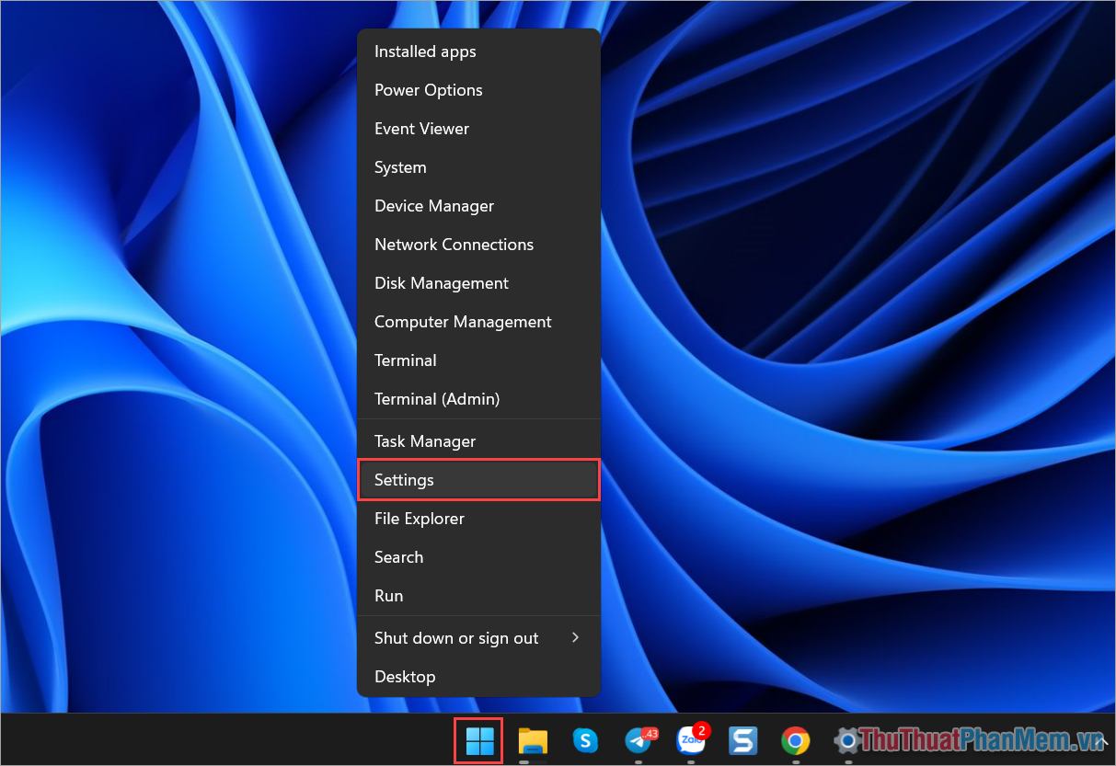This screenshot has width=1116, height=766.
Task: Select Installed apps
Action: click(425, 51)
